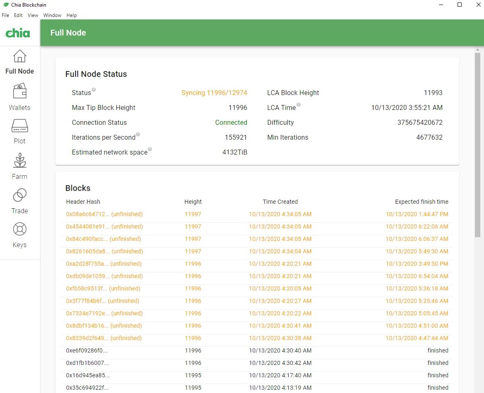Open the Farm plant icon

(20, 160)
